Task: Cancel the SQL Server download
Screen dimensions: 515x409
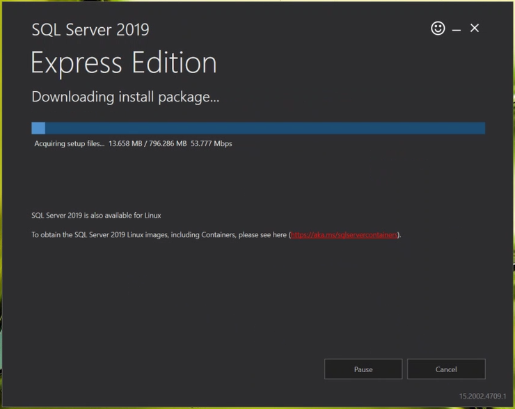Action: pyautogui.click(x=446, y=369)
